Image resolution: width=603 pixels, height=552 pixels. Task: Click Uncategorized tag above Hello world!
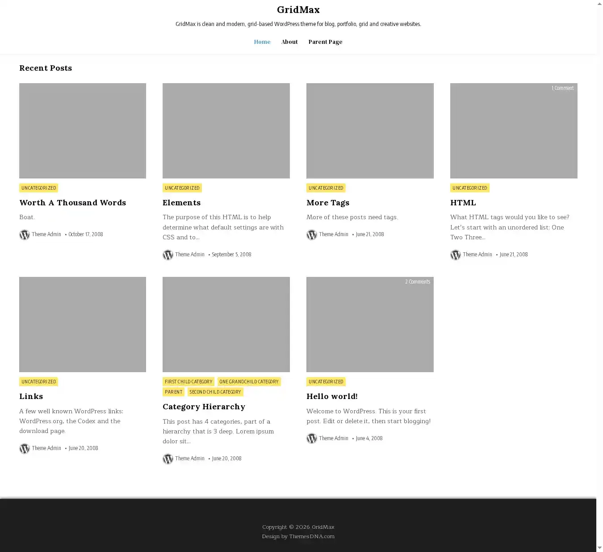(x=326, y=382)
